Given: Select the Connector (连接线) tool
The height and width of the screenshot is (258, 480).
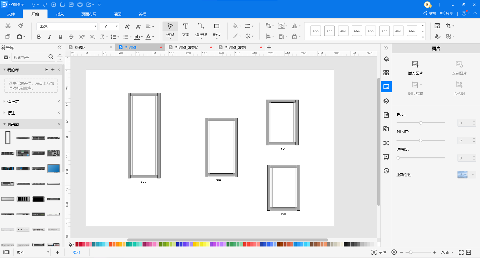Looking at the screenshot, I should pyautogui.click(x=201, y=30).
